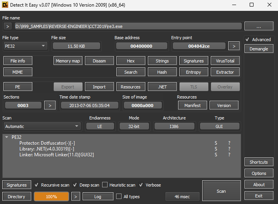Click the 100% scan progress bar
Image resolution: width=278 pixels, height=204 pixels.
tap(51, 197)
